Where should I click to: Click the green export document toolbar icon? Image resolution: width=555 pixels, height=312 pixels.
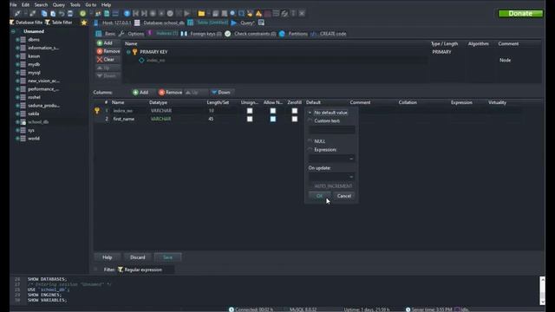coord(107,14)
